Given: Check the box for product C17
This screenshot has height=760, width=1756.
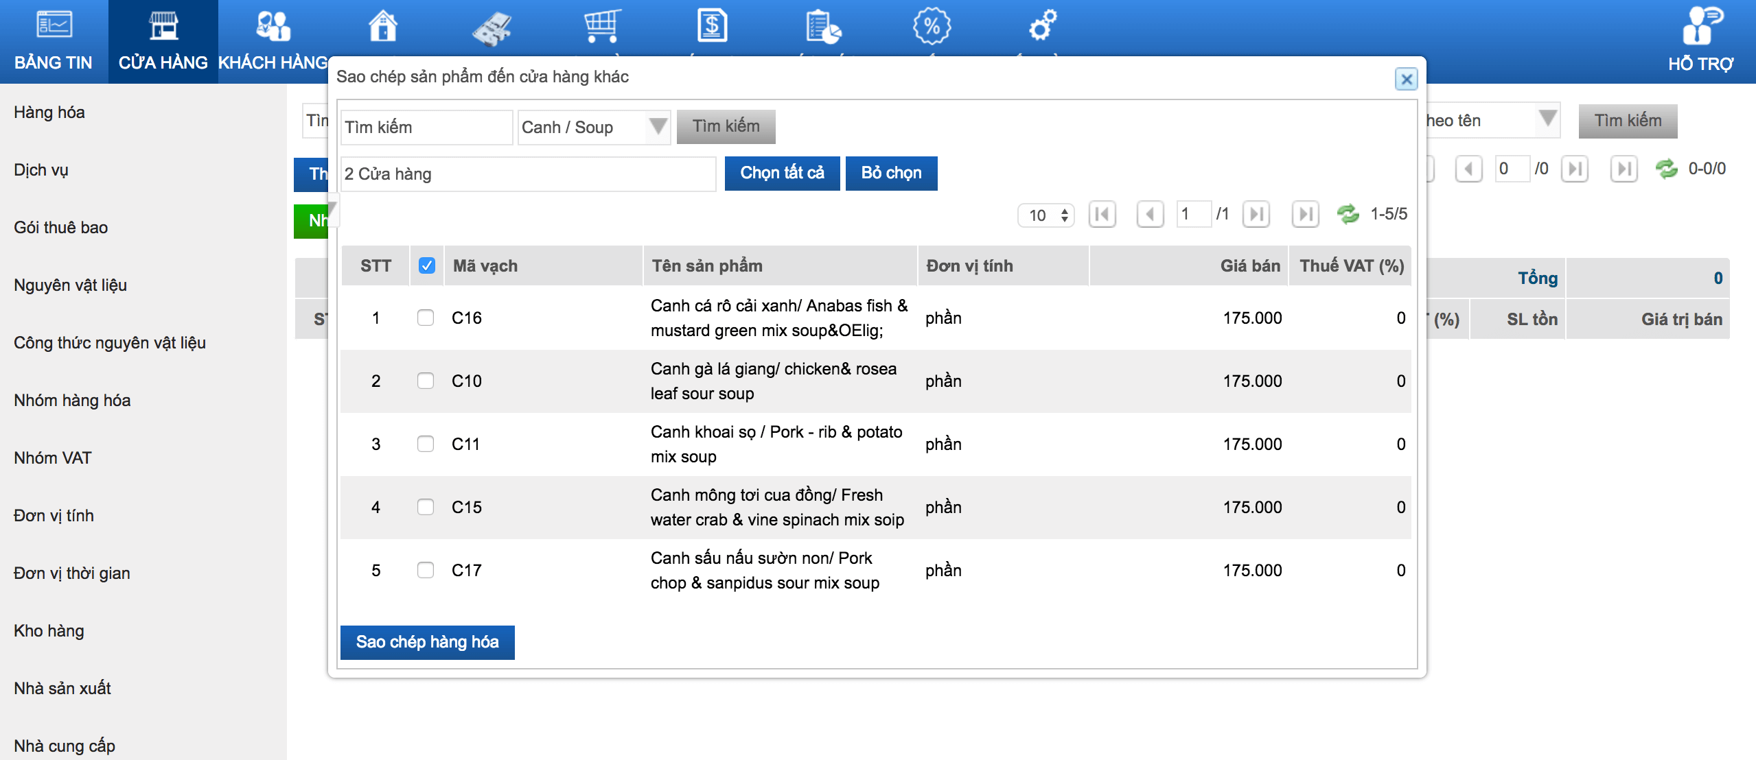Looking at the screenshot, I should coord(426,570).
